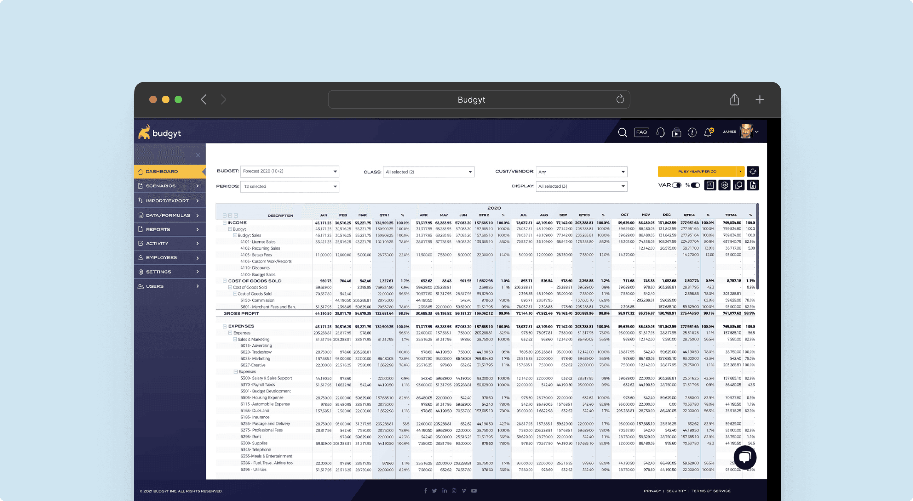Viewport: 913px width, 501px height.
Task: Select Dashboard in the sidebar
Action: coord(170,172)
